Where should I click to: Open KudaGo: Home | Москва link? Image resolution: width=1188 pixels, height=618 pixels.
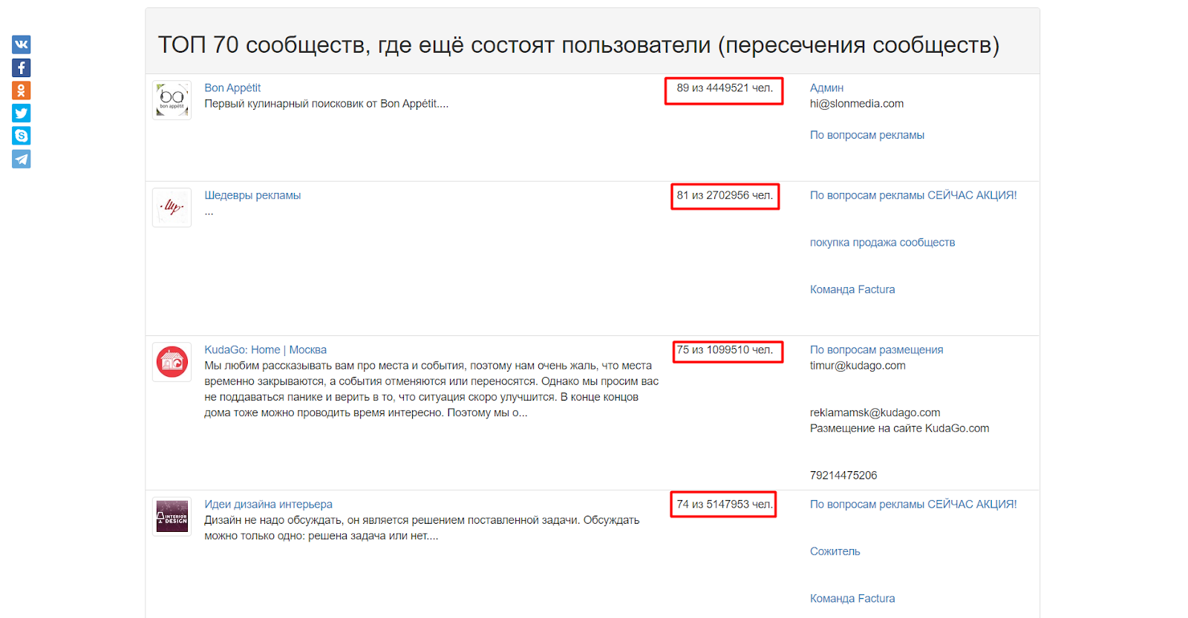click(265, 349)
